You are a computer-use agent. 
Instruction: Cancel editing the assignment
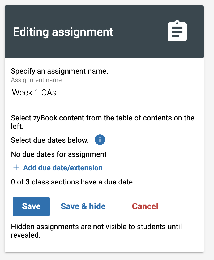[x=145, y=207]
